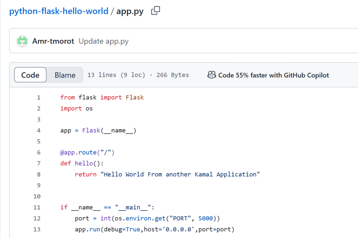This screenshot has width=358, height=238.
Task: Follow the 'Code 55% faster with GitHub Copilot' link
Action: coord(273,75)
